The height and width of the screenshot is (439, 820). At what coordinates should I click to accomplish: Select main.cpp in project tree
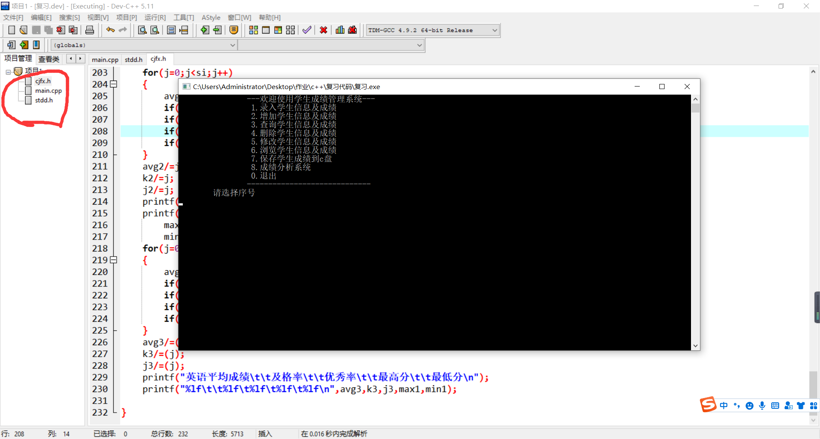click(x=48, y=91)
